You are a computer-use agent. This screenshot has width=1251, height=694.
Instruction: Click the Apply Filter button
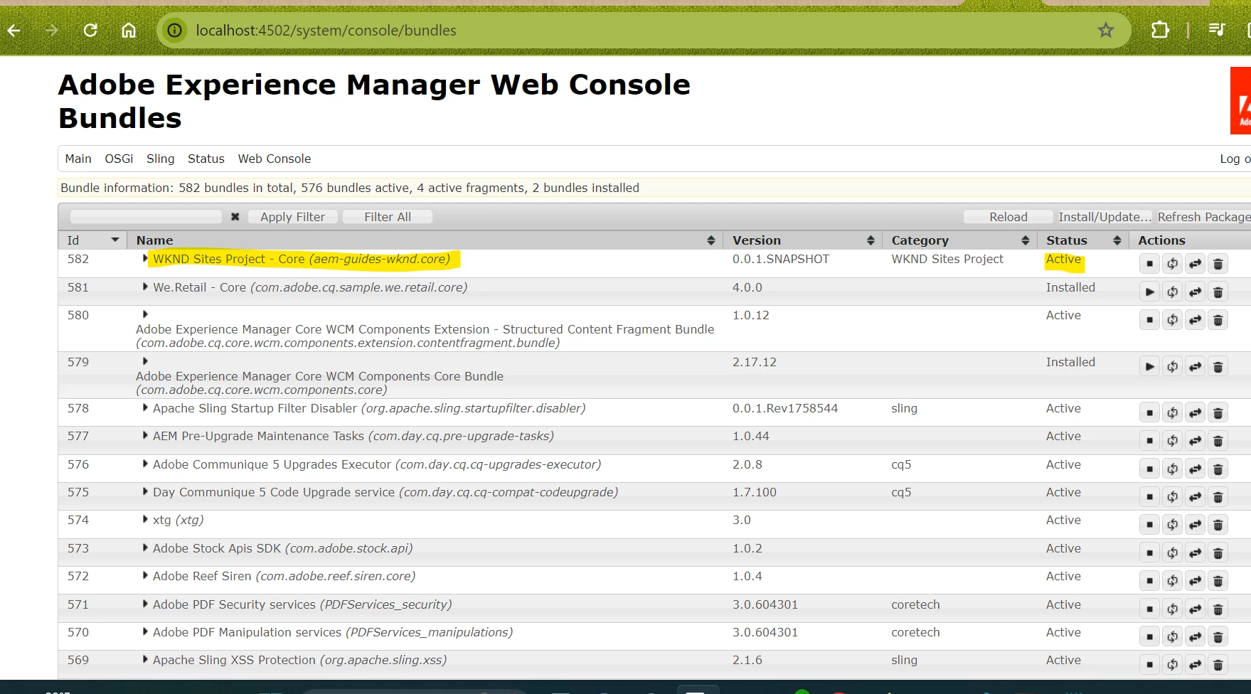point(292,217)
